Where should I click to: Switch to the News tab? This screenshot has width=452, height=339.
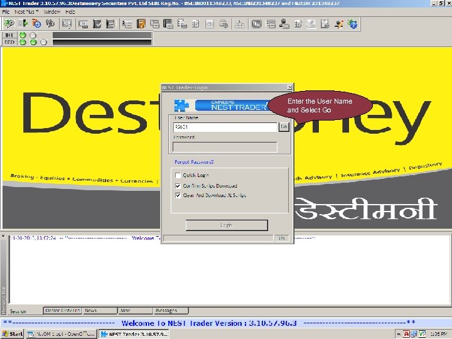pyautogui.click(x=100, y=311)
